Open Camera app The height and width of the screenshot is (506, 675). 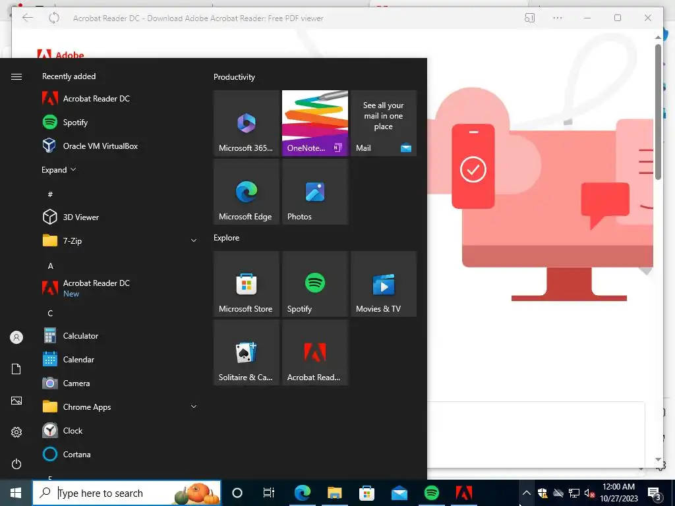click(x=120, y=383)
